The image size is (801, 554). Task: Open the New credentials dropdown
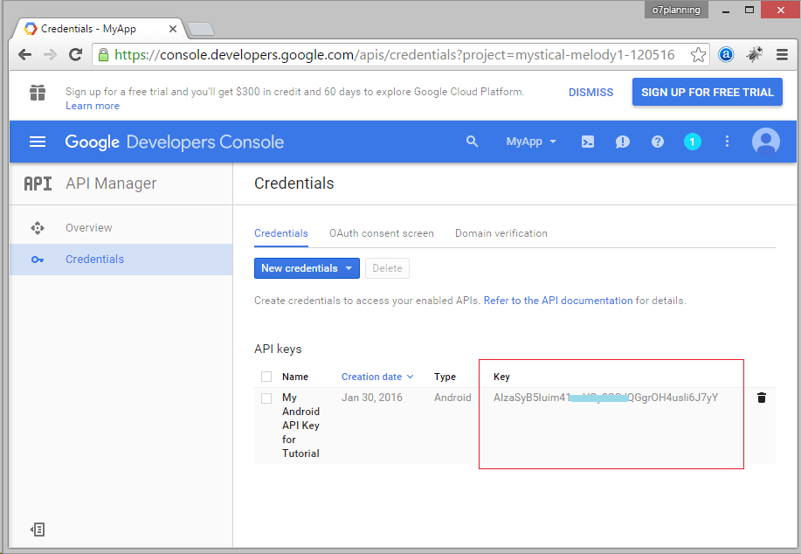(307, 268)
